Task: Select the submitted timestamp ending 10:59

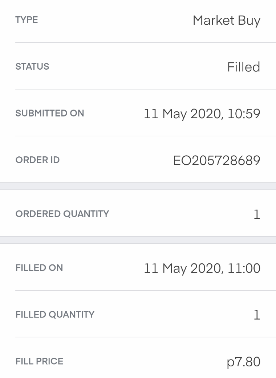Action: 202,114
